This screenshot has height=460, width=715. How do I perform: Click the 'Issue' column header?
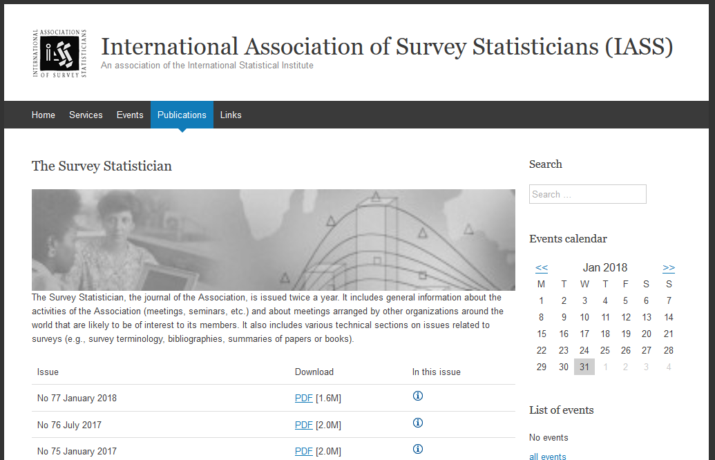pos(48,372)
